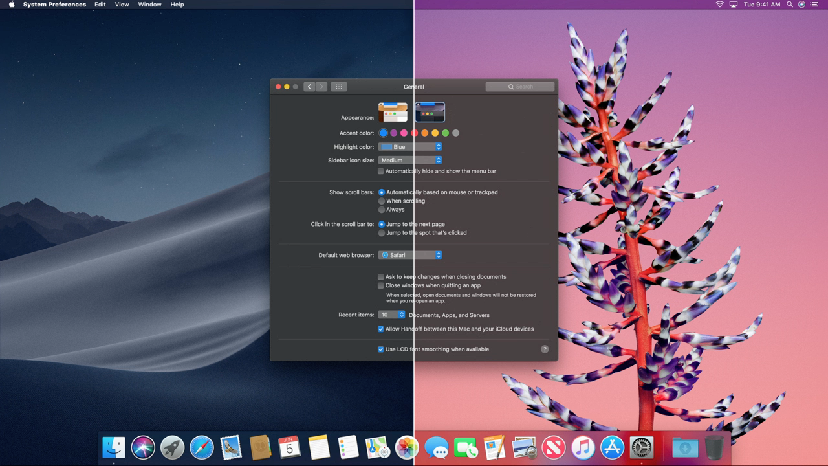The image size is (828, 466).
Task: Click the Show All grid icon
Action: [338, 87]
